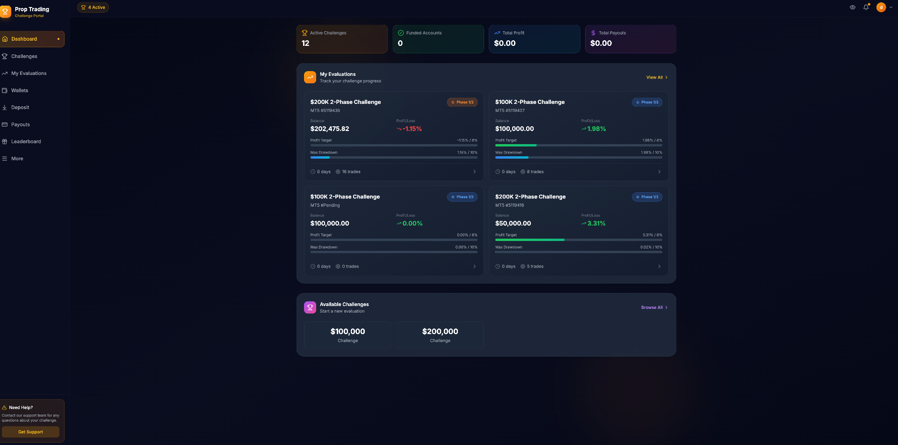
Task: Toggle balance visibility with eye icon
Action: (853, 7)
